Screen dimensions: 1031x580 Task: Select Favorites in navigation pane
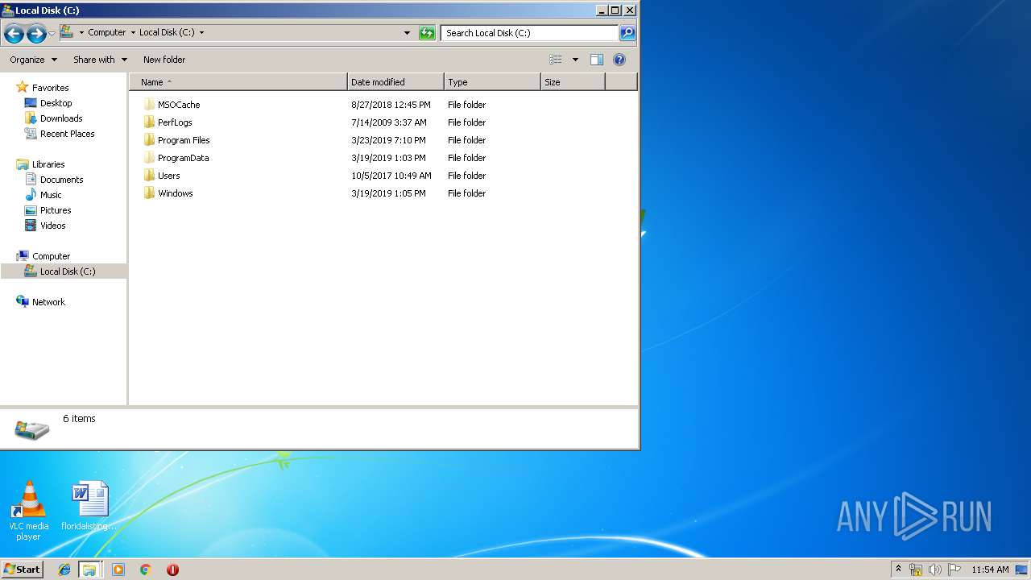coord(50,88)
